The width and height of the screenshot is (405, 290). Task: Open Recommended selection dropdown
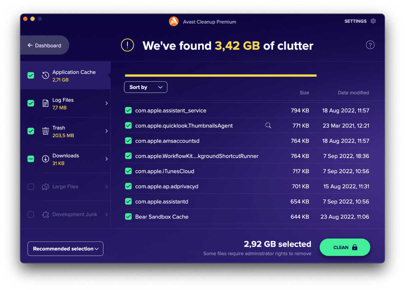[65, 249]
